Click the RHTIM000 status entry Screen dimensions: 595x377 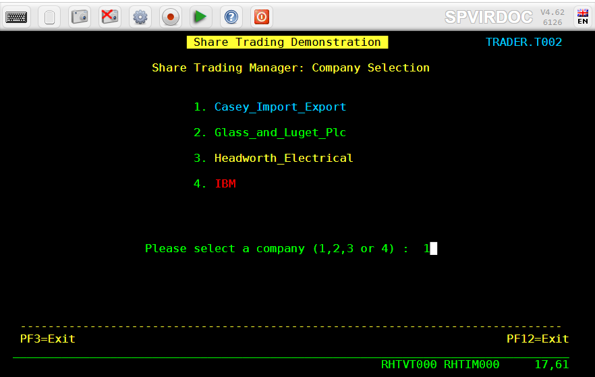point(472,364)
